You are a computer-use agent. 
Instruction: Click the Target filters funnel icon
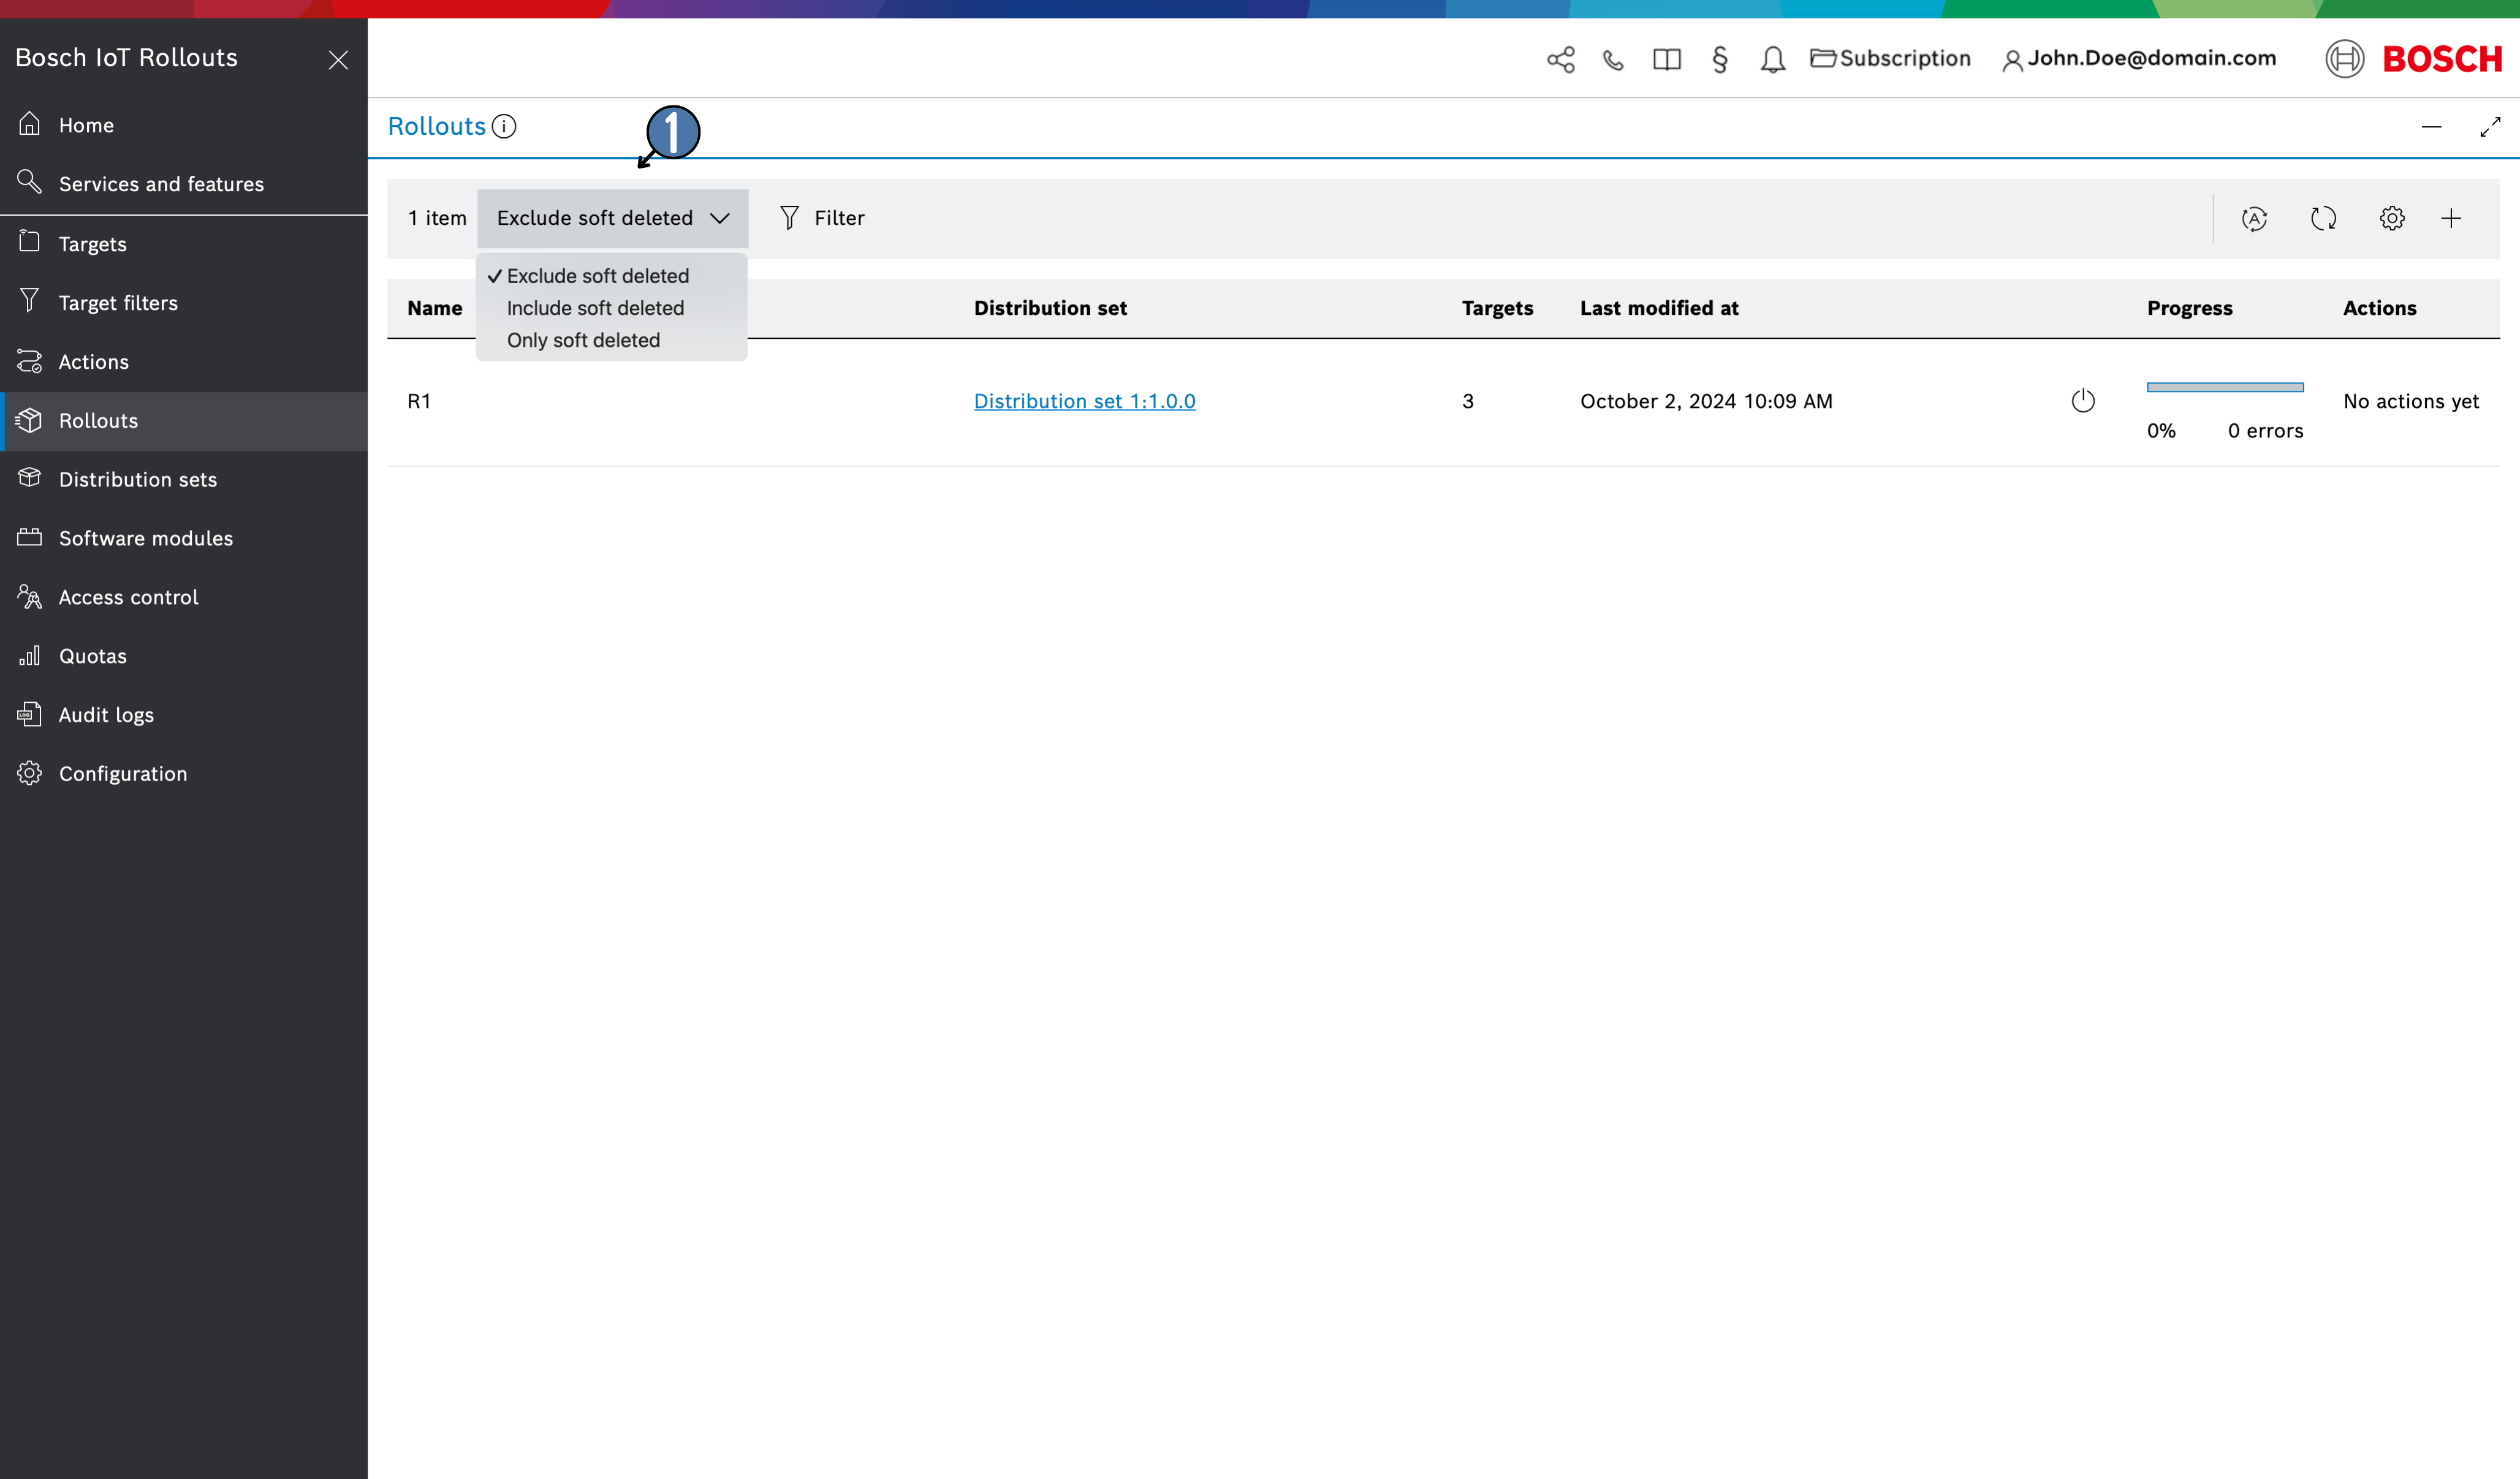tap(30, 300)
